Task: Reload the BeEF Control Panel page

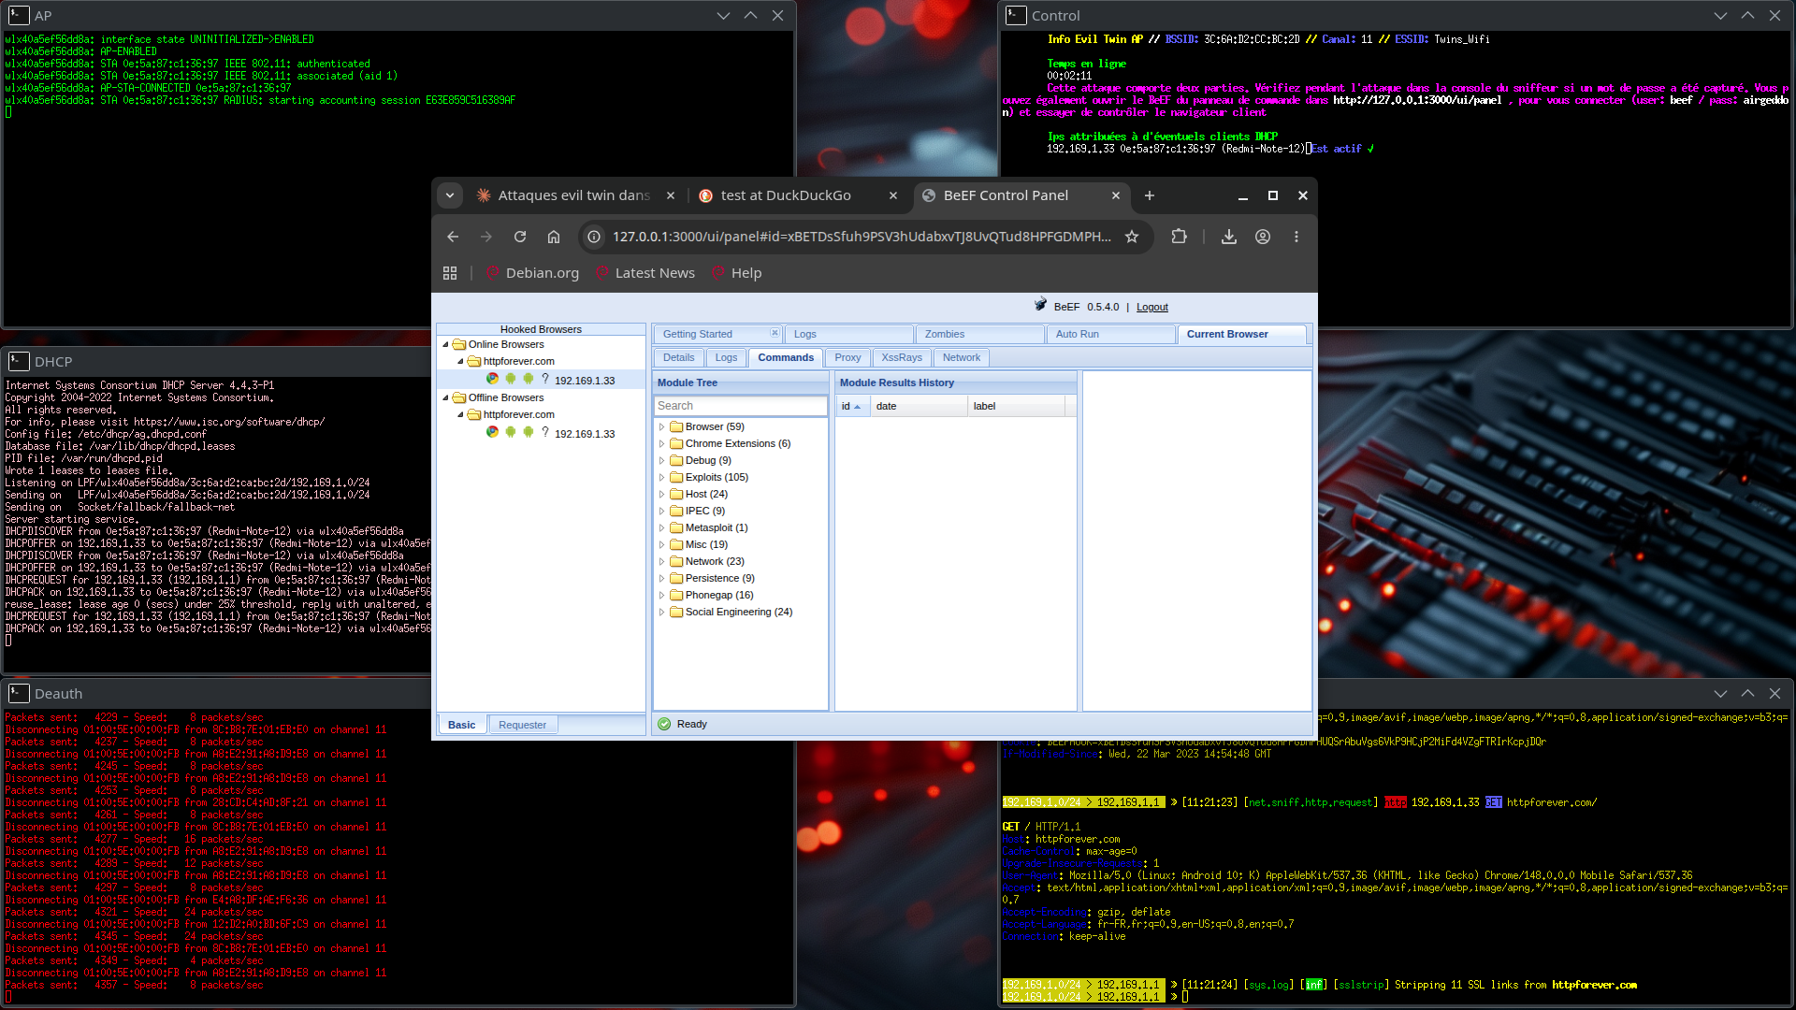Action: [520, 237]
